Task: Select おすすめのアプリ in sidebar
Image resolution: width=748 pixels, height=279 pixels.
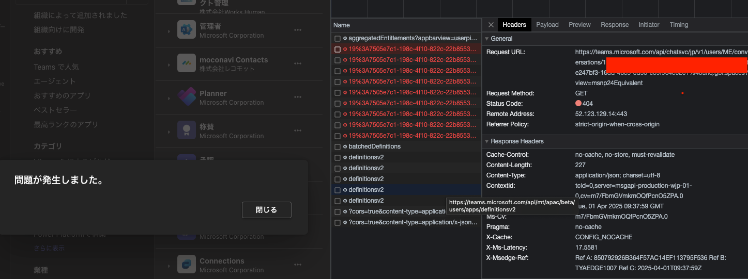Action: (62, 96)
